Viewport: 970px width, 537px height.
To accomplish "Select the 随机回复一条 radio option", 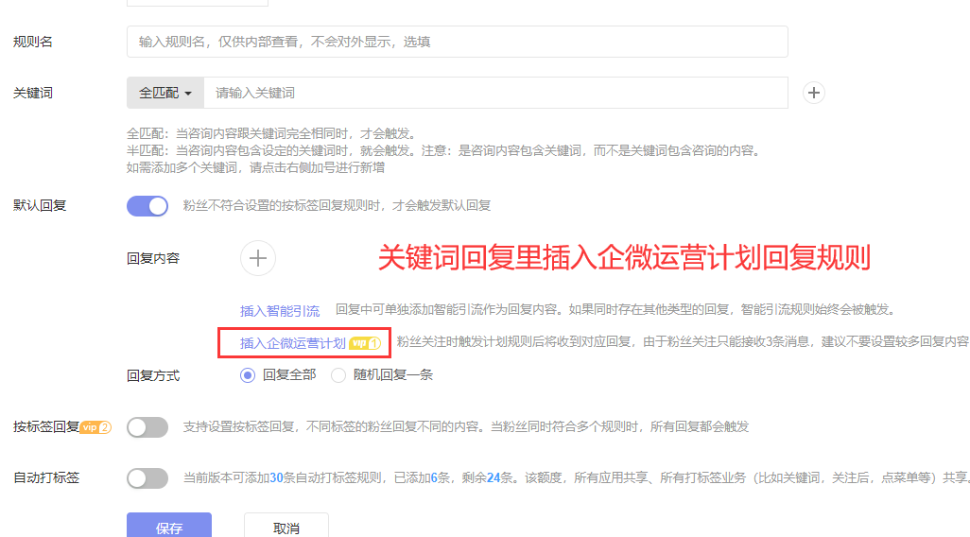I will (x=338, y=375).
